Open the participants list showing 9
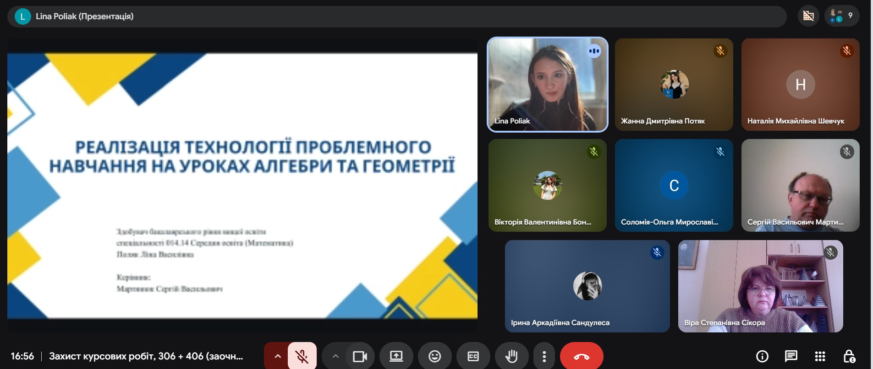Image resolution: width=873 pixels, height=369 pixels. click(842, 16)
